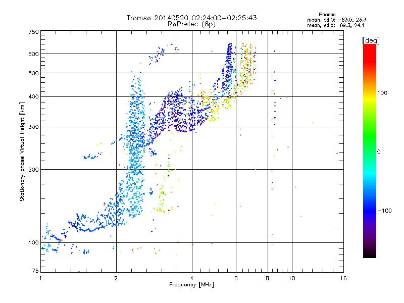Select the 'mean, sd,O: -83.5, 23.3' line
This screenshot has height=303, width=404.
[x=336, y=20]
